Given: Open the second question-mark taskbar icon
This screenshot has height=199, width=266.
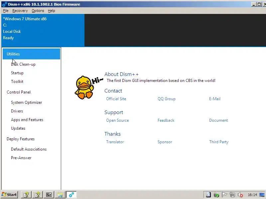Looking at the screenshot, I should (x=38, y=195).
